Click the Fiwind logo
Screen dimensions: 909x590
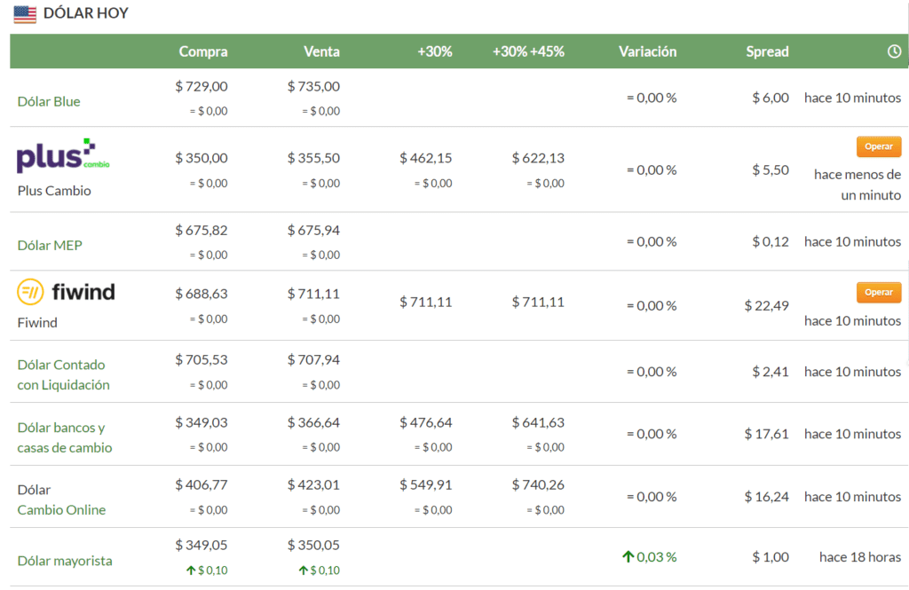[67, 291]
